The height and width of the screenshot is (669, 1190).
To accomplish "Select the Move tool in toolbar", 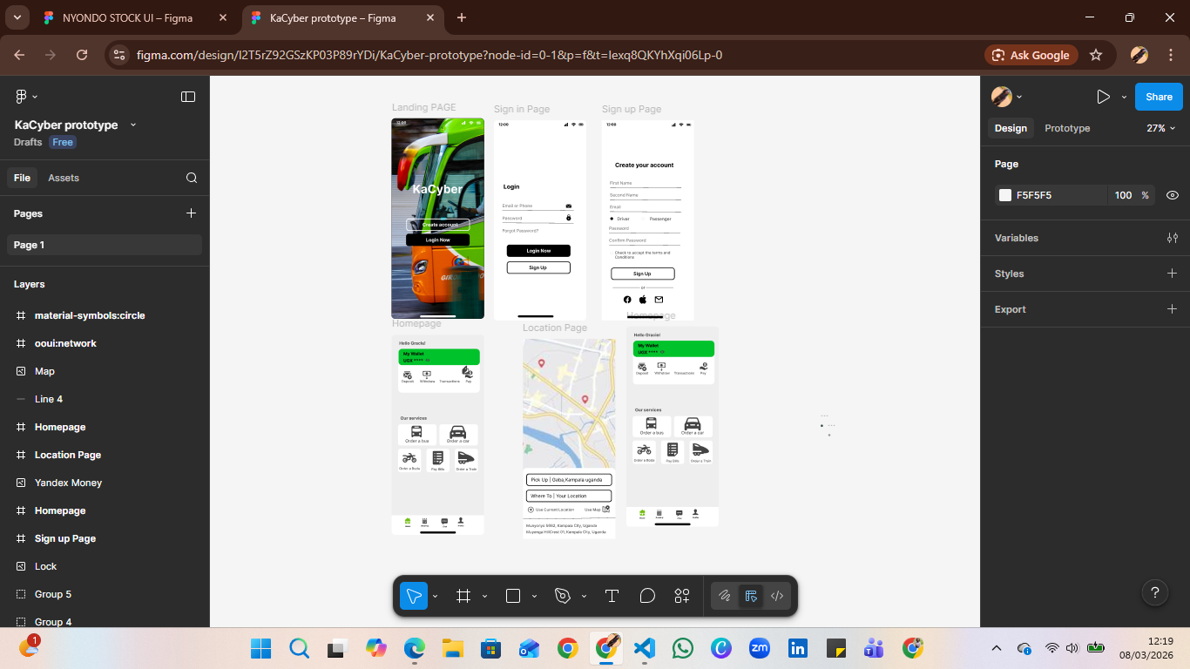I will pos(414,596).
